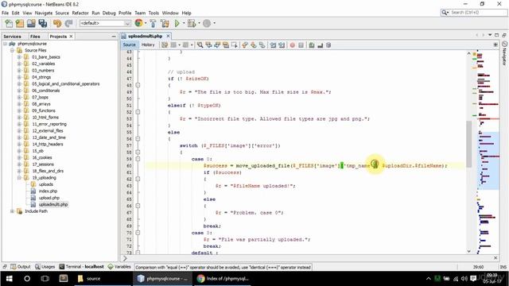Select the uploads folder in tree

pos(46,184)
